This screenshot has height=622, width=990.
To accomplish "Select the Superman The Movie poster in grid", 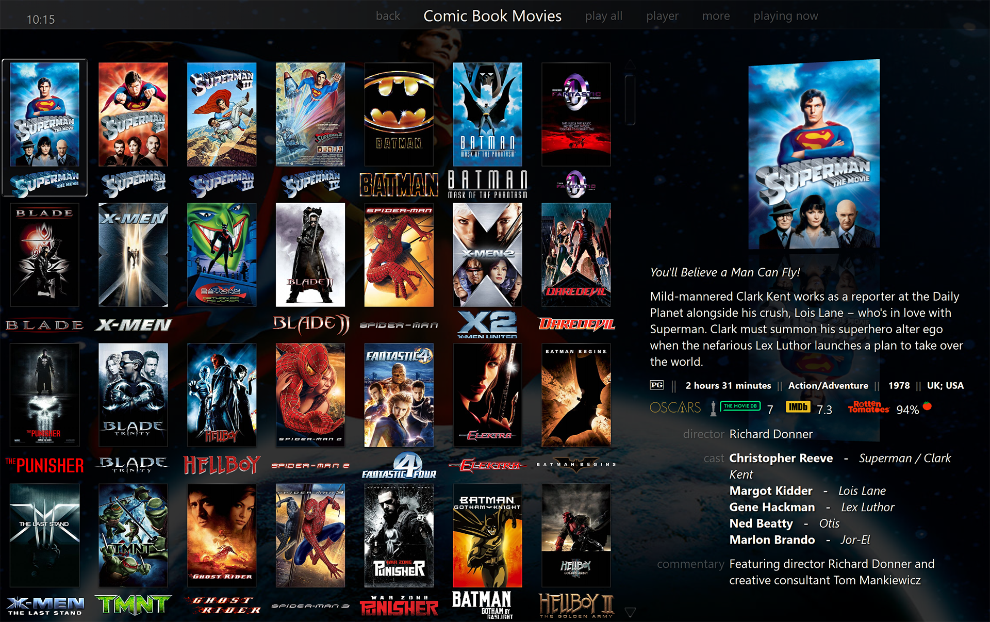I will tap(45, 114).
